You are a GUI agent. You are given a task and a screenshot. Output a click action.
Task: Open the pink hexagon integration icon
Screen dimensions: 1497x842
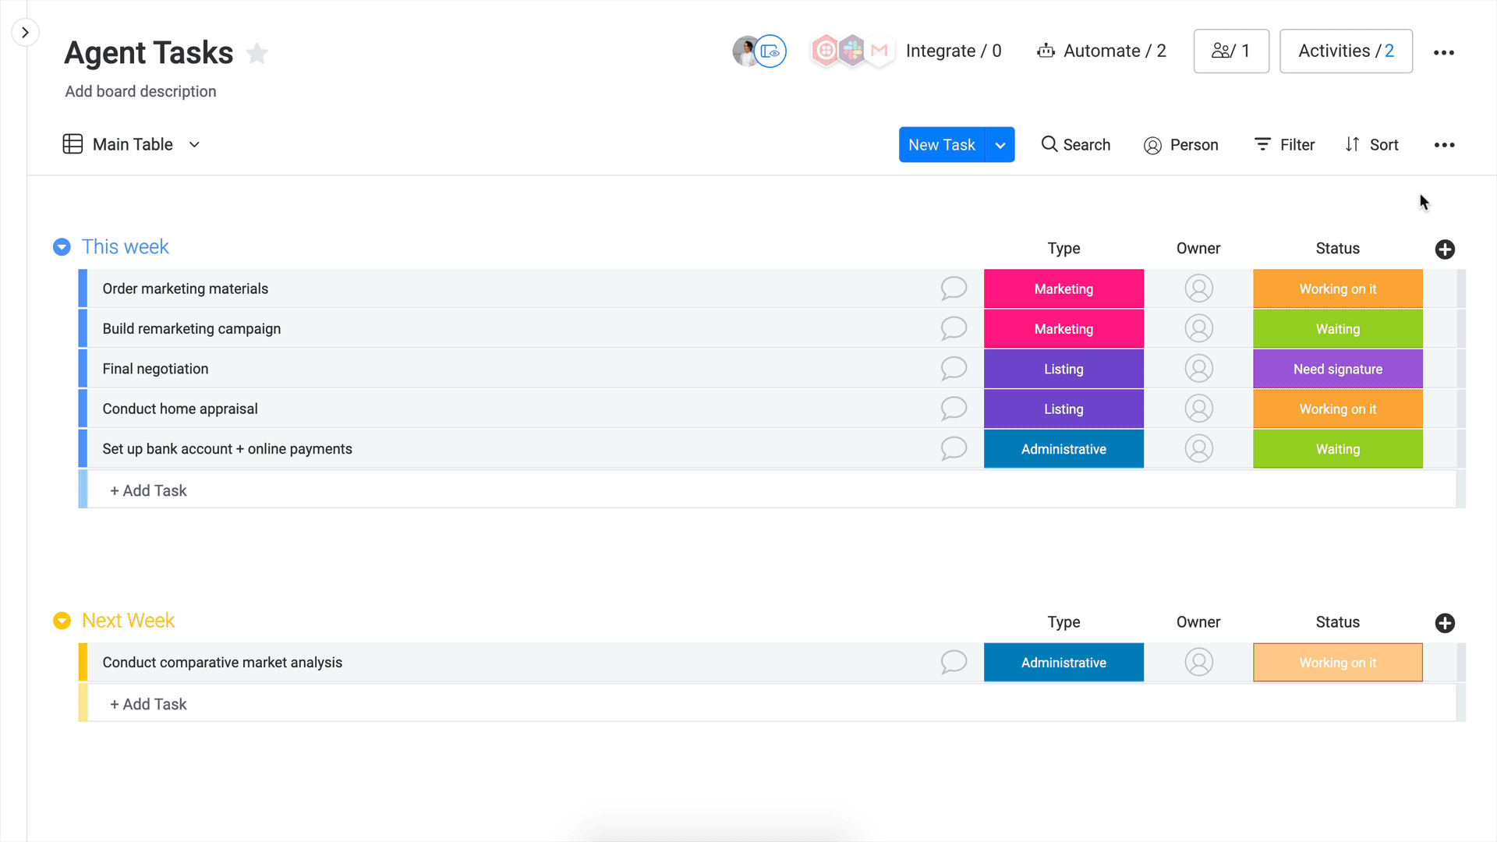(825, 51)
